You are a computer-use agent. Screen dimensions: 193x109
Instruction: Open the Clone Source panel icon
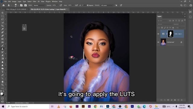(25, 5)
